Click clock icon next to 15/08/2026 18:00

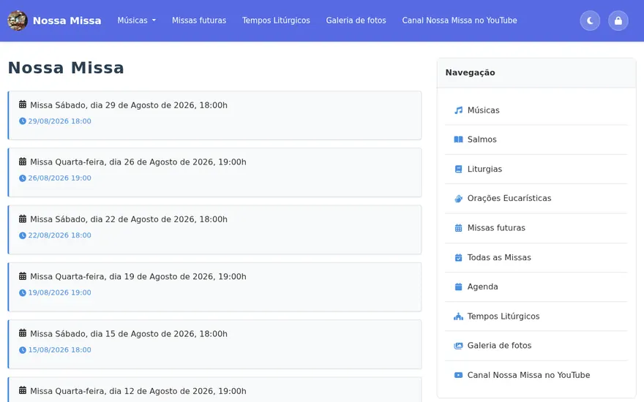(23, 350)
